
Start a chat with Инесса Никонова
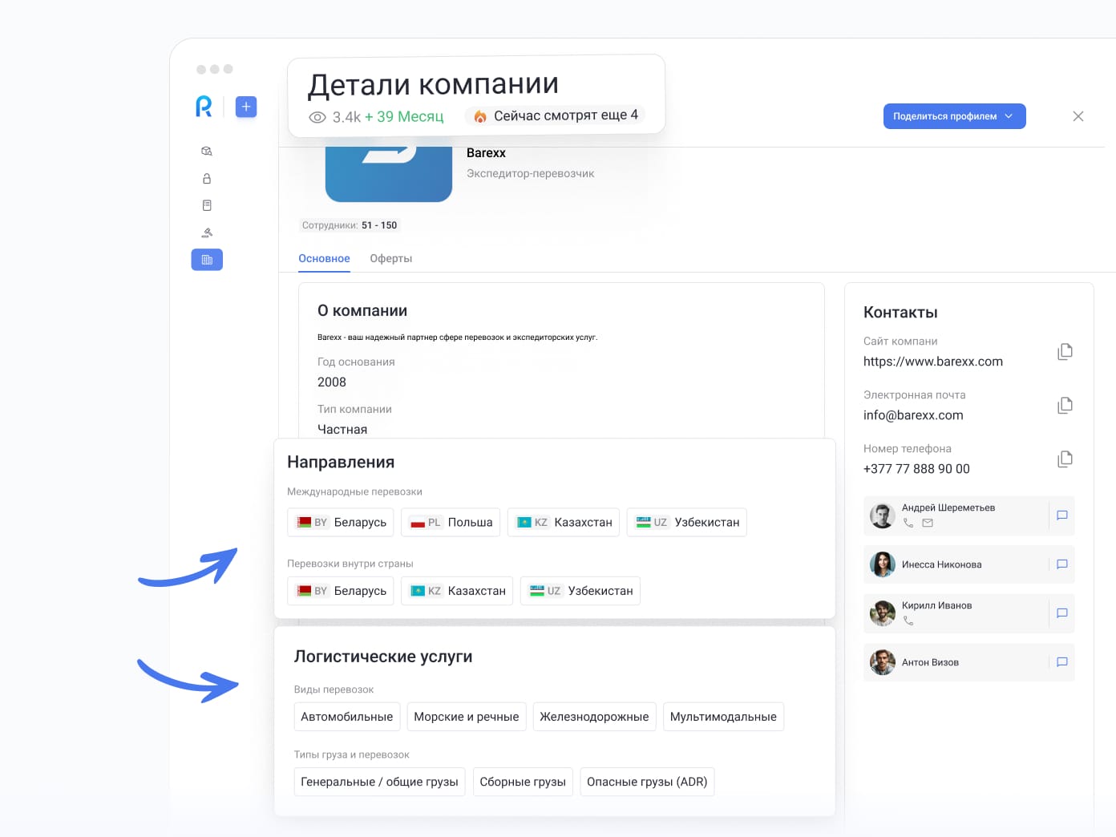pyautogui.click(x=1061, y=564)
